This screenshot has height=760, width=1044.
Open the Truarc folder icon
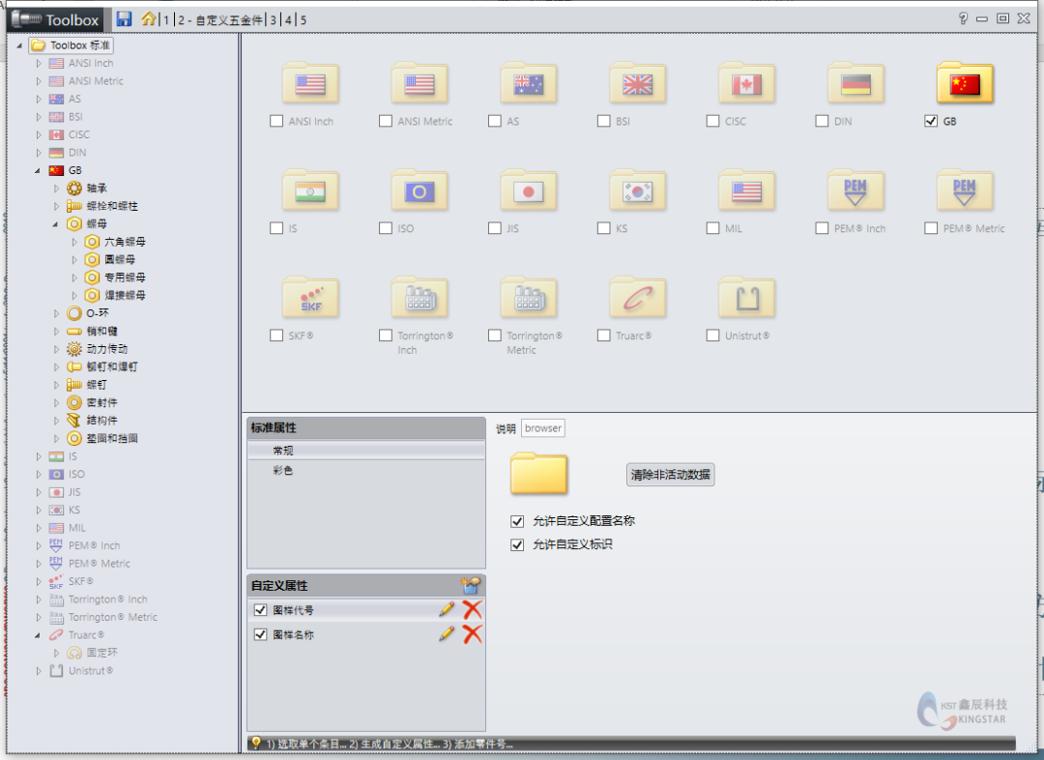[638, 298]
